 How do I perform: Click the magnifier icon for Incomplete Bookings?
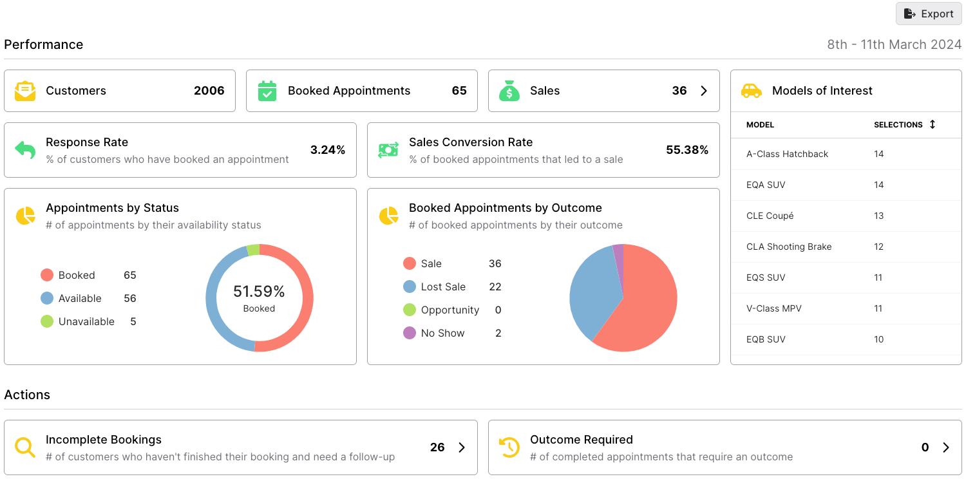[25, 447]
